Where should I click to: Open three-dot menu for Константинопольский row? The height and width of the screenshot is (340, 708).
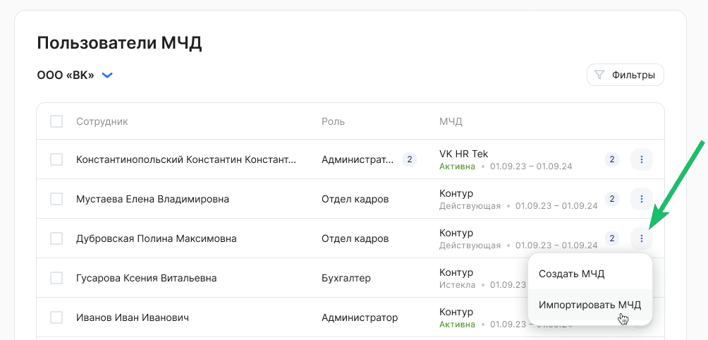[x=642, y=159]
